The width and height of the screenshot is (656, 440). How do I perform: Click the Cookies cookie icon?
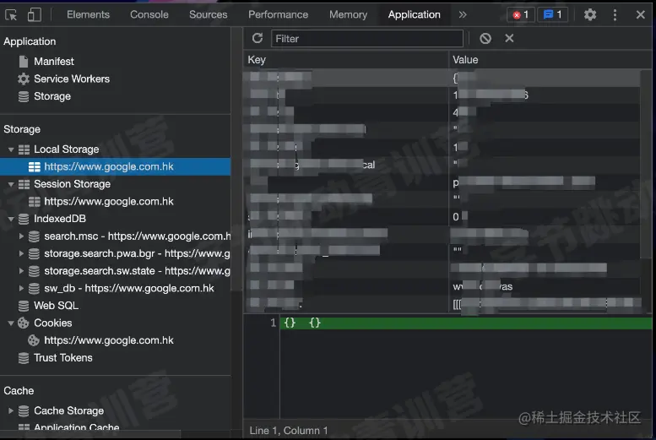point(24,323)
